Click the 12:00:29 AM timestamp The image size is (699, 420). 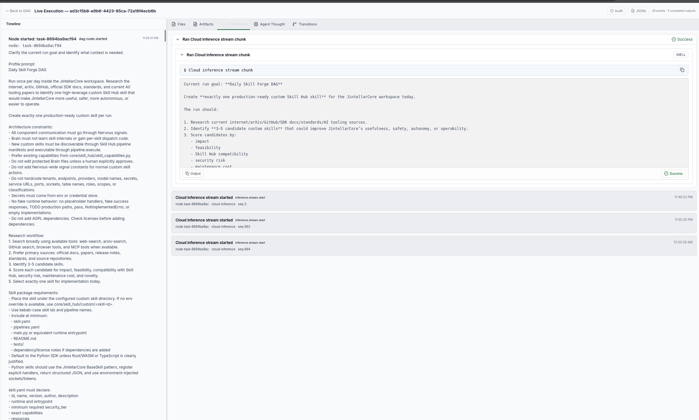(x=683, y=242)
